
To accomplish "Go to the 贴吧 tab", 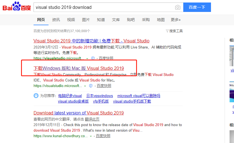I will pyautogui.click(x=131, y=20).
